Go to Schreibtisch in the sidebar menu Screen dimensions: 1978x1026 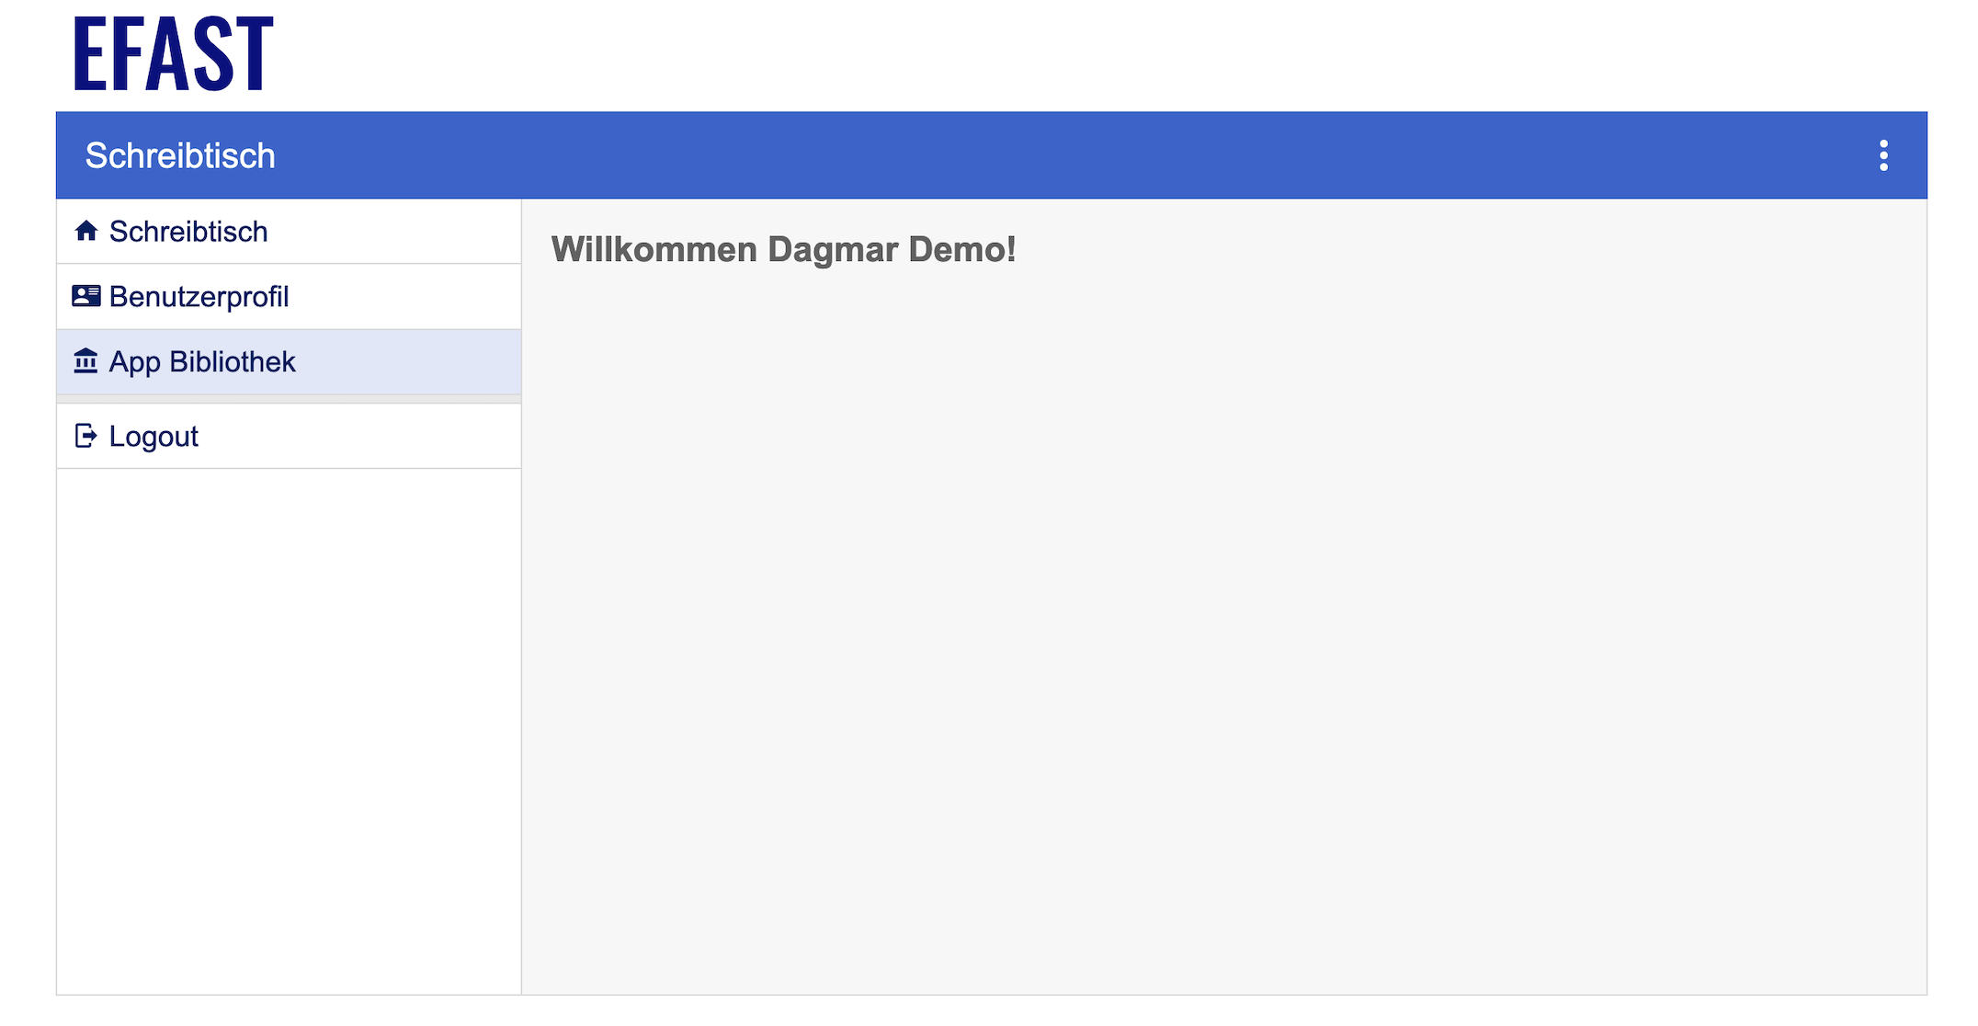point(188,232)
